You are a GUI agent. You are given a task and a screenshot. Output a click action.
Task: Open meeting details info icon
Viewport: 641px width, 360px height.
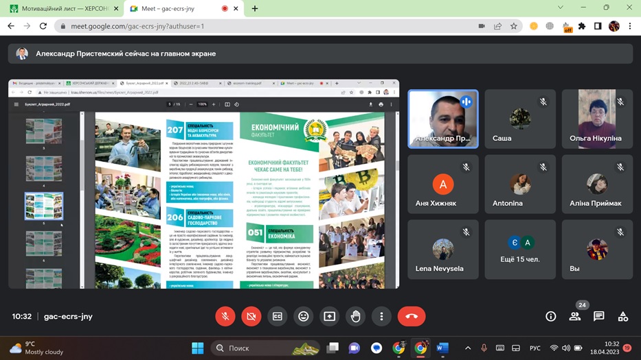(x=550, y=316)
